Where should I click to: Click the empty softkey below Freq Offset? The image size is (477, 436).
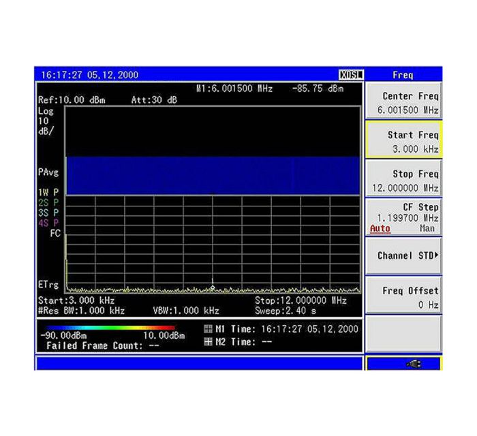point(403,334)
